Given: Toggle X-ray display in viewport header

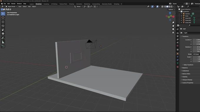Looking at the screenshot, I should [x=162, y=7].
